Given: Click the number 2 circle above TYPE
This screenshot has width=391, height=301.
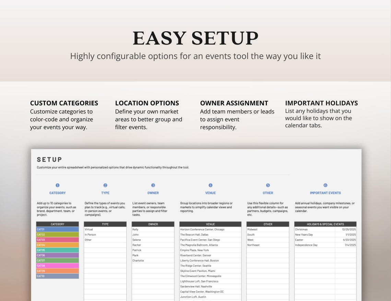Looking at the screenshot, I should (x=105, y=185).
